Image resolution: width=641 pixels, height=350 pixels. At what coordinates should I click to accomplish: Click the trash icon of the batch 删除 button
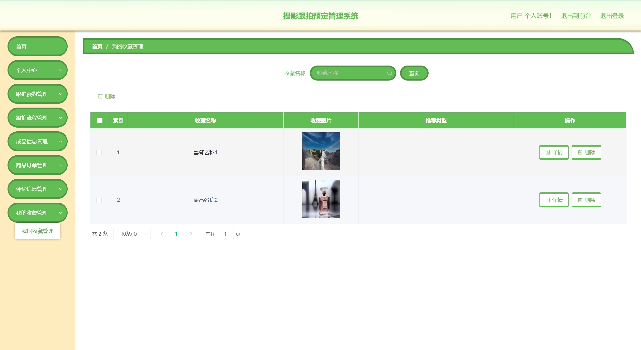pos(100,96)
